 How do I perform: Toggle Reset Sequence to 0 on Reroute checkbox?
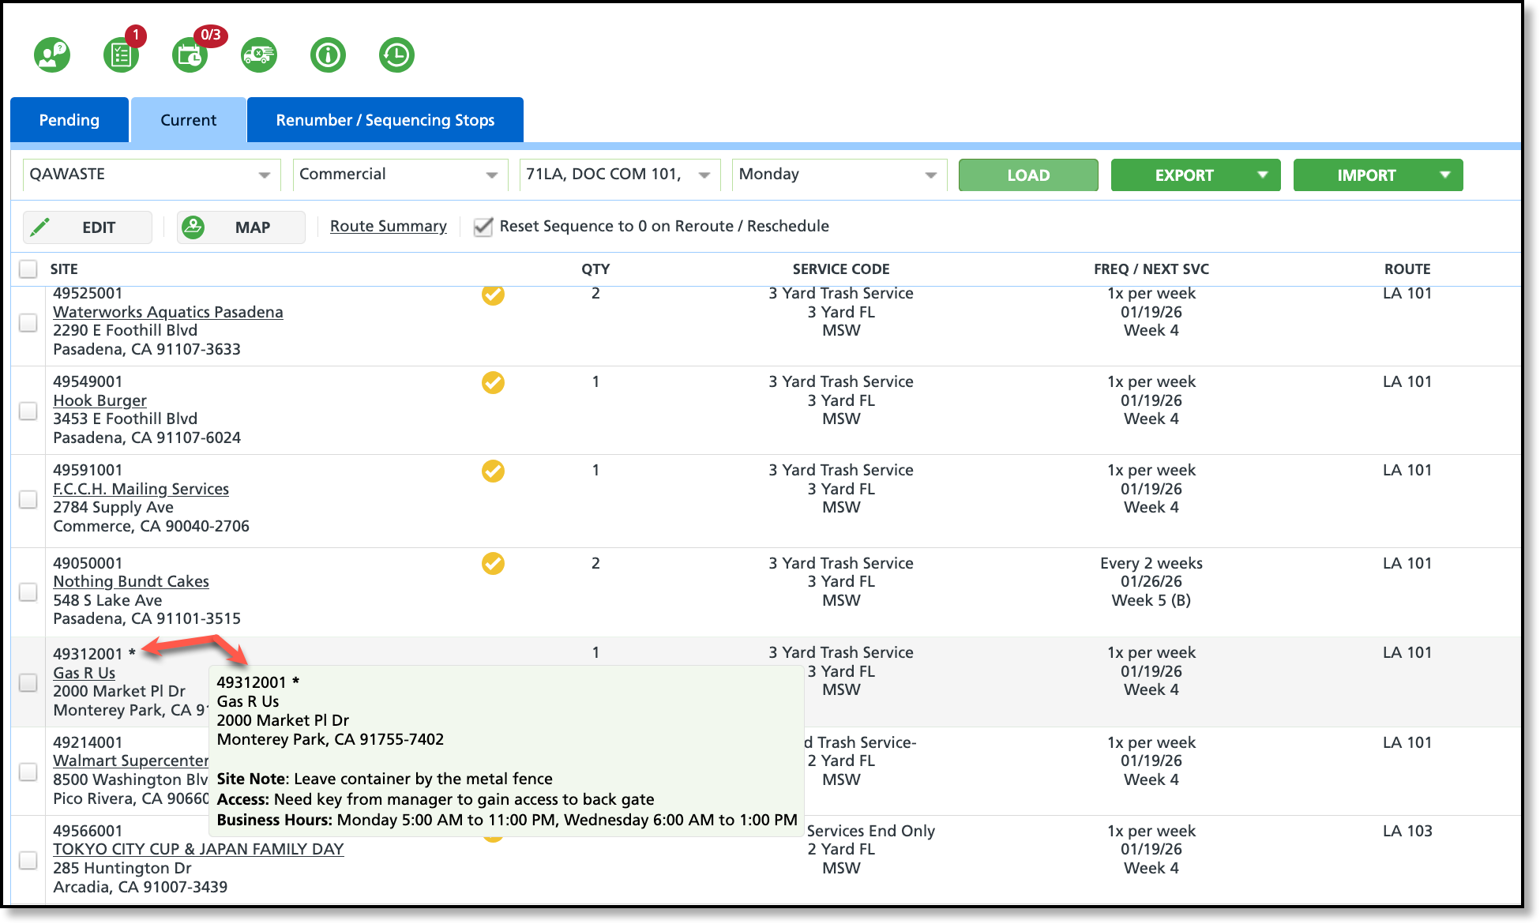483,227
